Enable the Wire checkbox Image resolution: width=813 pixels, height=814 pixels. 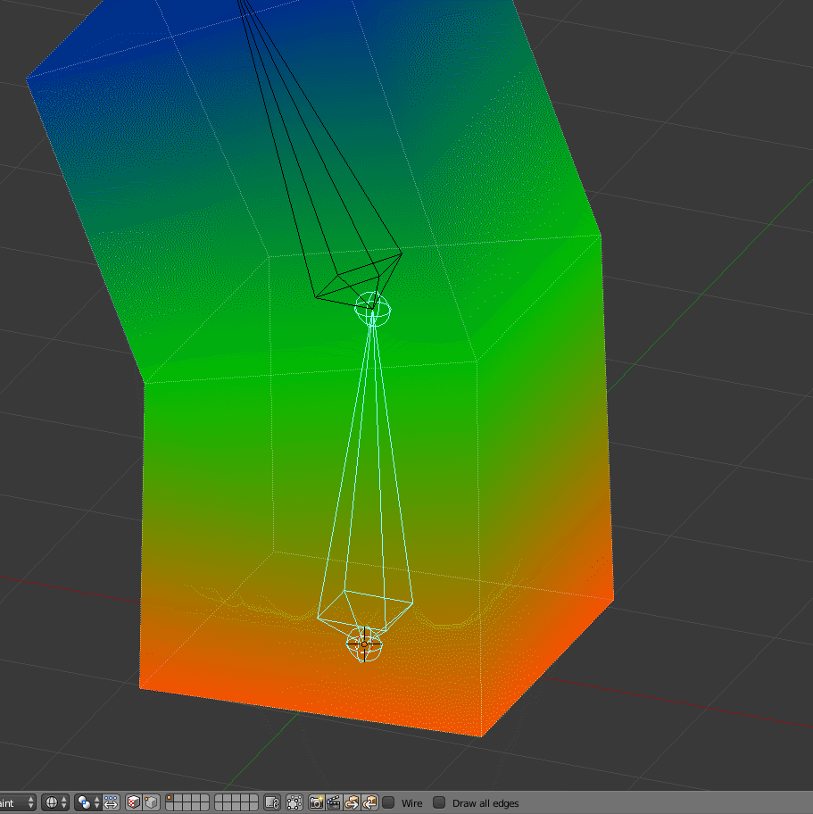tap(388, 802)
